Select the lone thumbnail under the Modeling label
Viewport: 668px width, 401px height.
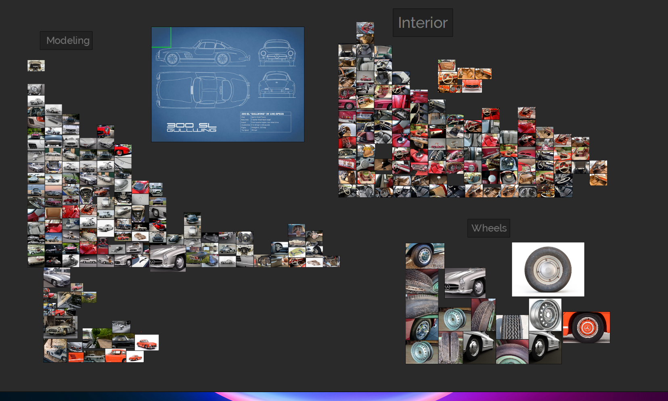pyautogui.click(x=36, y=66)
